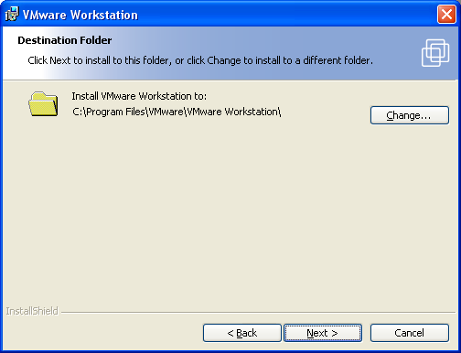Open the Change... folder dialog

click(410, 115)
